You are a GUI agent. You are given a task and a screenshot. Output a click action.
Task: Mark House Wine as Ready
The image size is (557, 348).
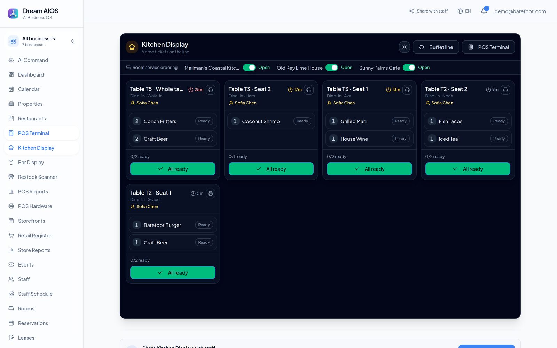tap(401, 139)
